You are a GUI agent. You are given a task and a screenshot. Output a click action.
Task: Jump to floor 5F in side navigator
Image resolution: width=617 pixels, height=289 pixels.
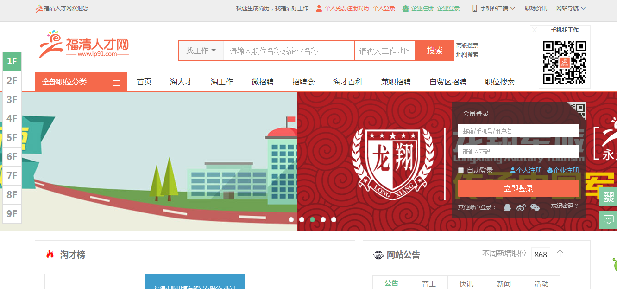[12, 137]
